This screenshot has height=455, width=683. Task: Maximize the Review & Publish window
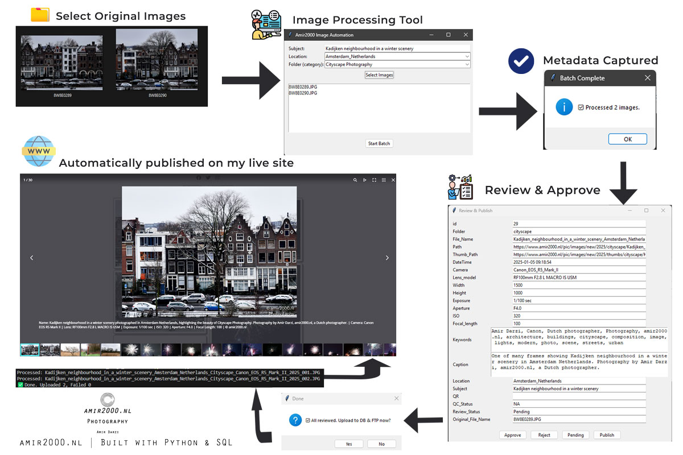pos(646,210)
